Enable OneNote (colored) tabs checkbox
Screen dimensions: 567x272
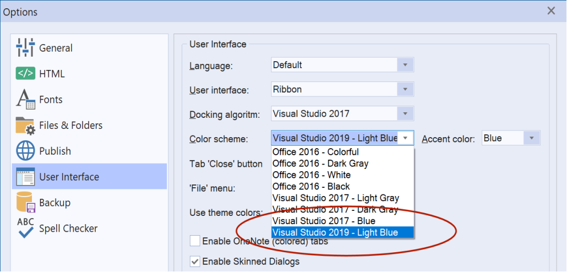[x=195, y=241]
